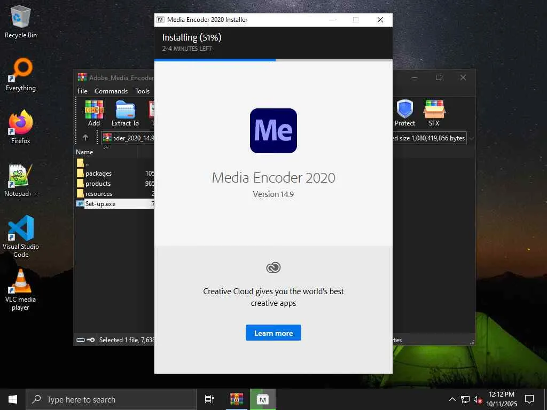The image size is (547, 410).
Task: Click the installation progress bar
Action: pyautogui.click(x=273, y=60)
